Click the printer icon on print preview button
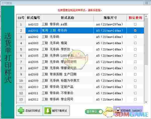This screenshot has height=119, width=151. tap(118, 111)
